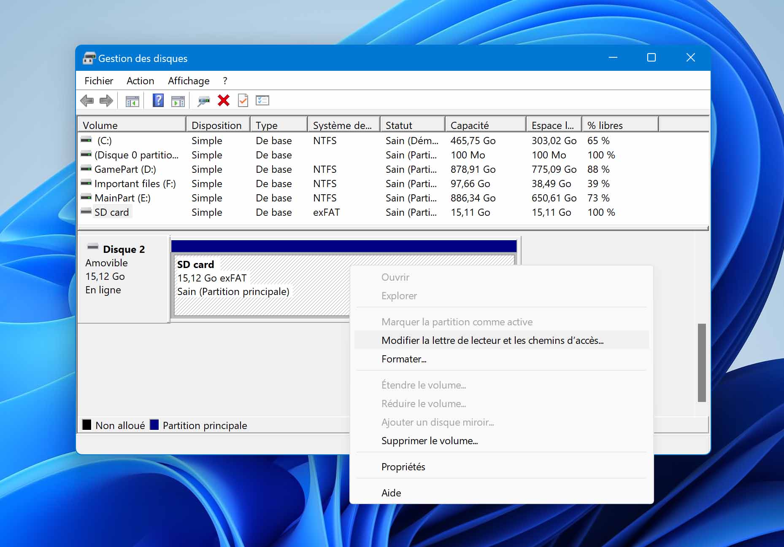Click the 465,75 Go capacity cell
The width and height of the screenshot is (784, 547).
tap(473, 140)
